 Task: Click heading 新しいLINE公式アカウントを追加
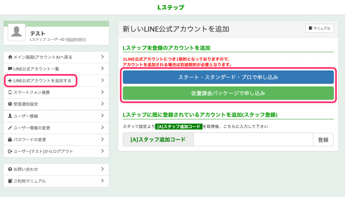[176, 29]
